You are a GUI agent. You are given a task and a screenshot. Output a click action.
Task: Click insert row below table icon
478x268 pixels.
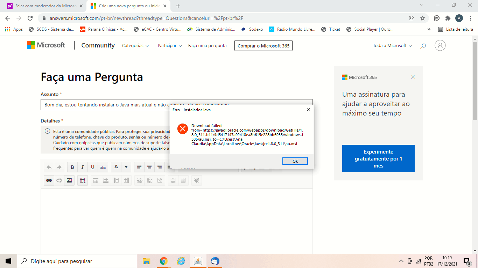point(106,180)
